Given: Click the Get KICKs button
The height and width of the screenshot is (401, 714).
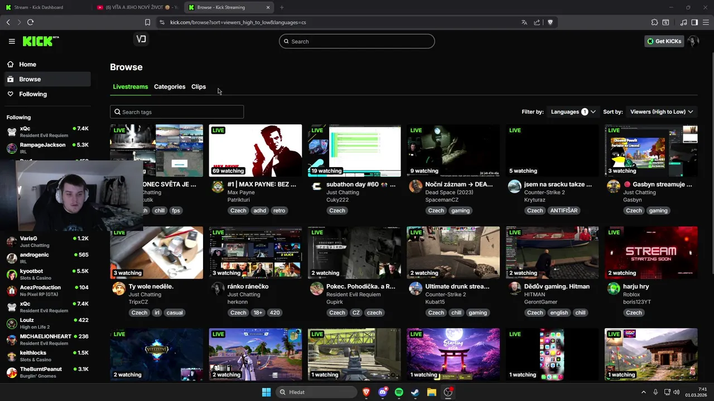Looking at the screenshot, I should [x=664, y=41].
